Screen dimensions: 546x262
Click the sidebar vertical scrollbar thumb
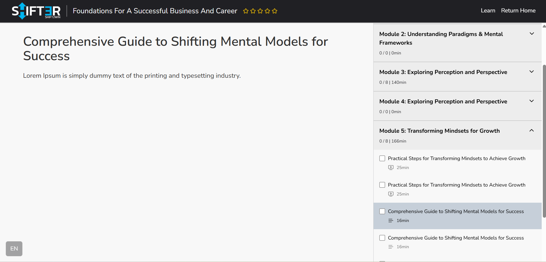coord(544,141)
